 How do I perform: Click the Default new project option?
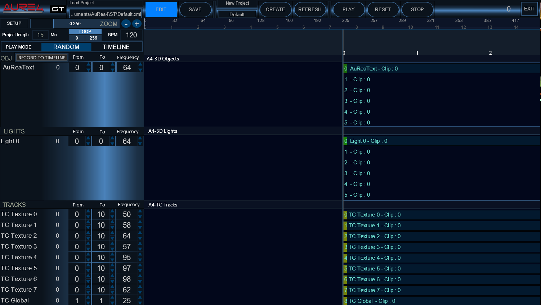(237, 14)
